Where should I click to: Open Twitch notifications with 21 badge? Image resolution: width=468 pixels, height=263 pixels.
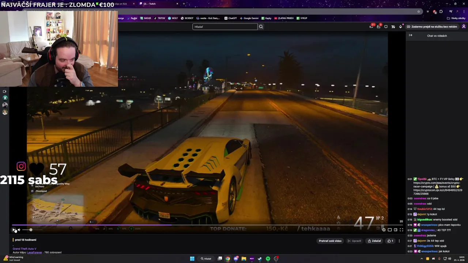coord(371,26)
